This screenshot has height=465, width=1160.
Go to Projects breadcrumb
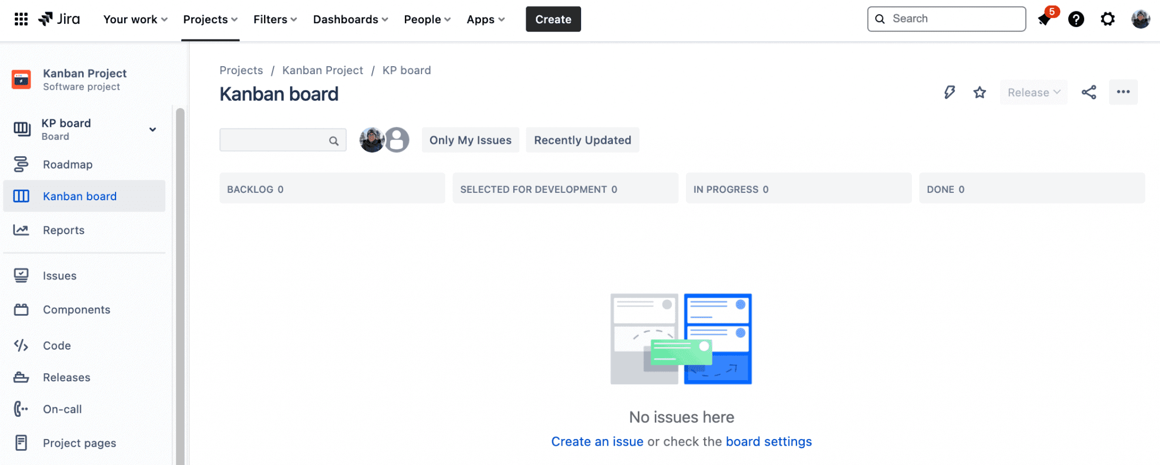[x=241, y=70]
